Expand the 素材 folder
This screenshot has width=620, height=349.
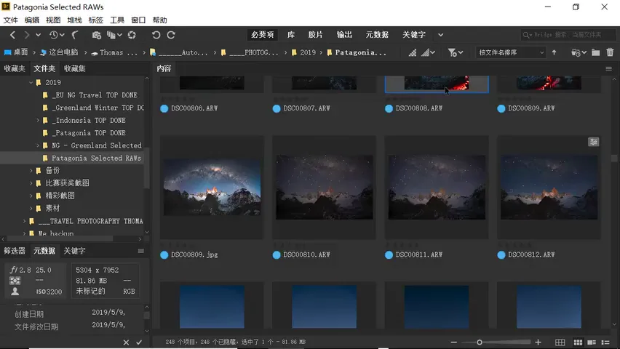click(x=31, y=208)
